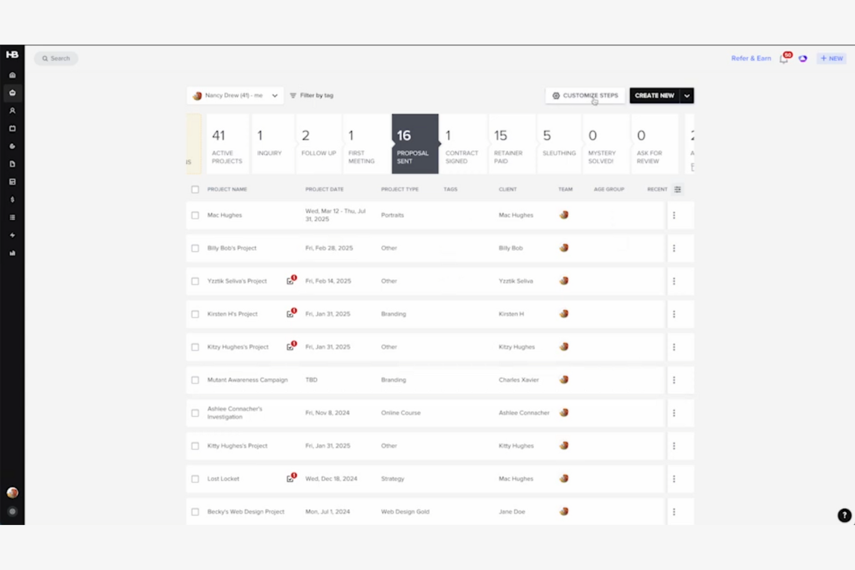This screenshot has width=855, height=570.
Task: Click the Refer & Earn link
Action: pos(750,58)
